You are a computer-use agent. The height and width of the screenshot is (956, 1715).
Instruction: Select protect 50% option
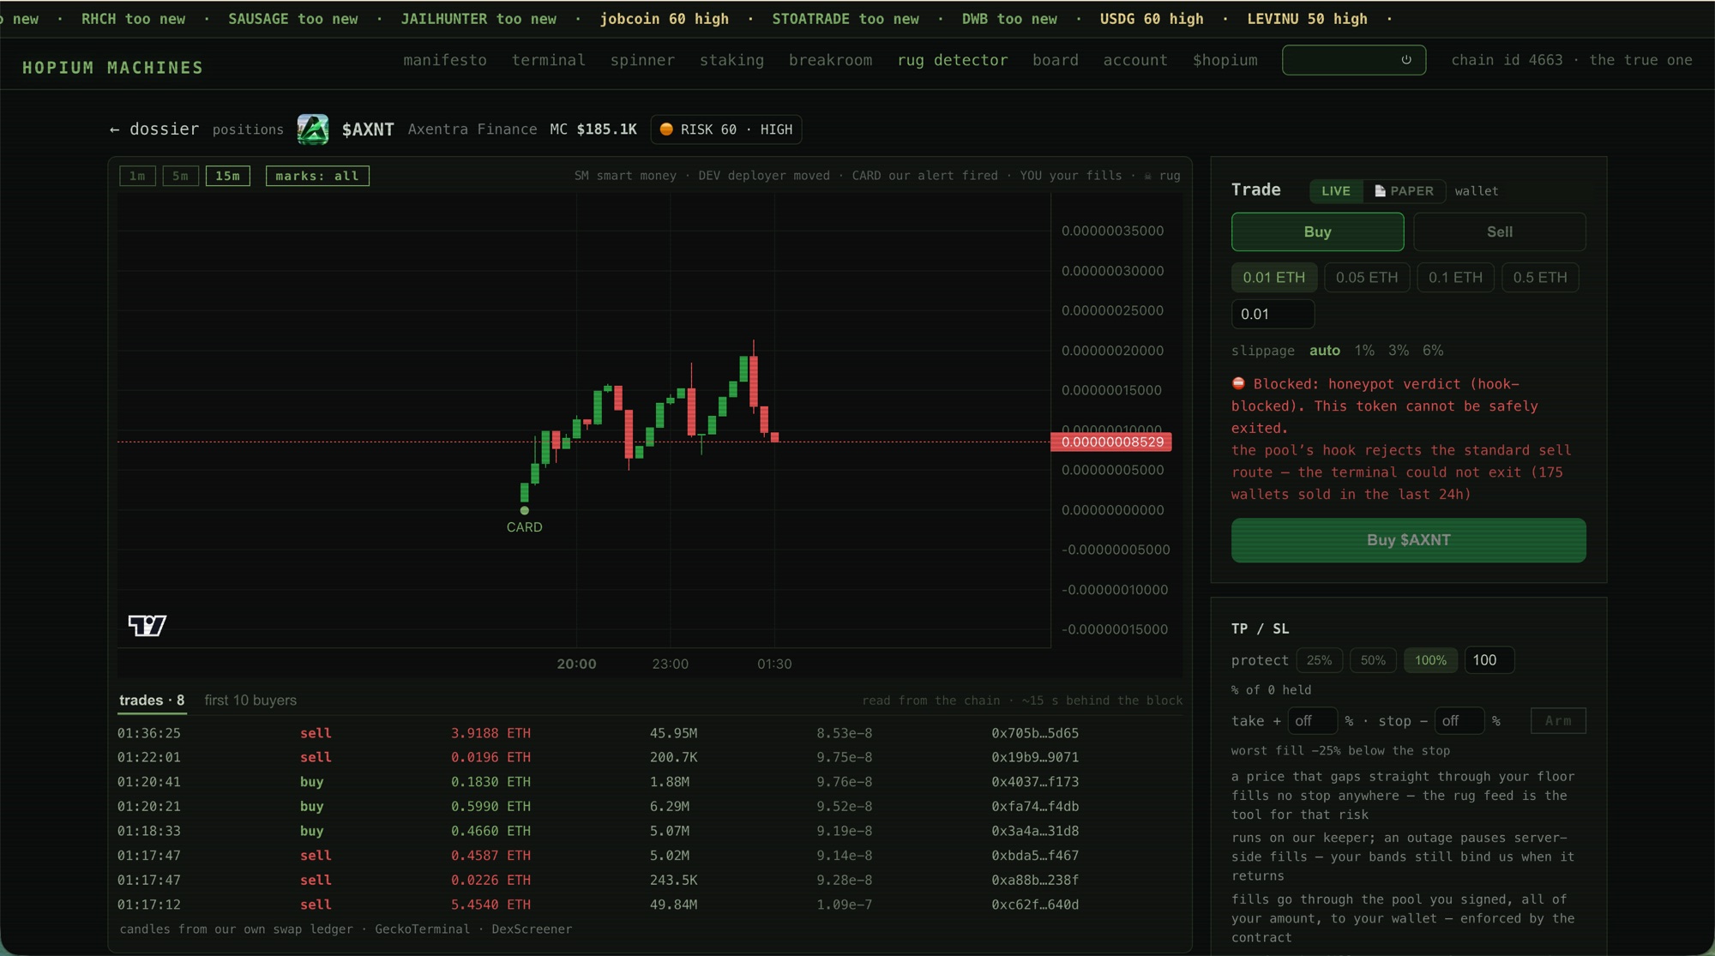tap(1373, 660)
